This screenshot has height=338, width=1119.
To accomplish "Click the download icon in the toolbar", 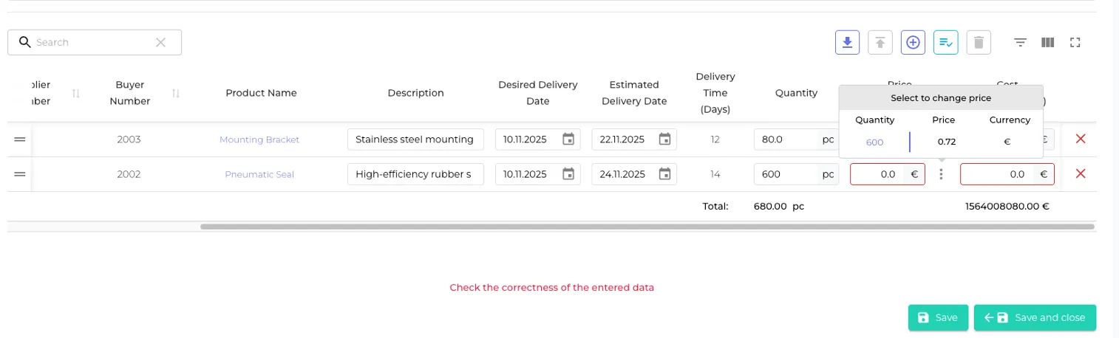I will point(848,43).
